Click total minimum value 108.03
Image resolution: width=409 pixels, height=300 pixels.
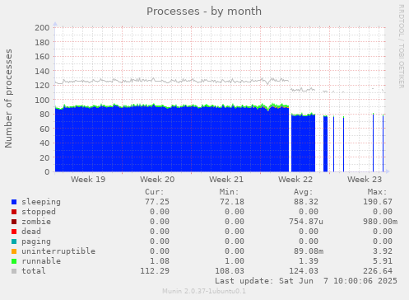[230, 271]
